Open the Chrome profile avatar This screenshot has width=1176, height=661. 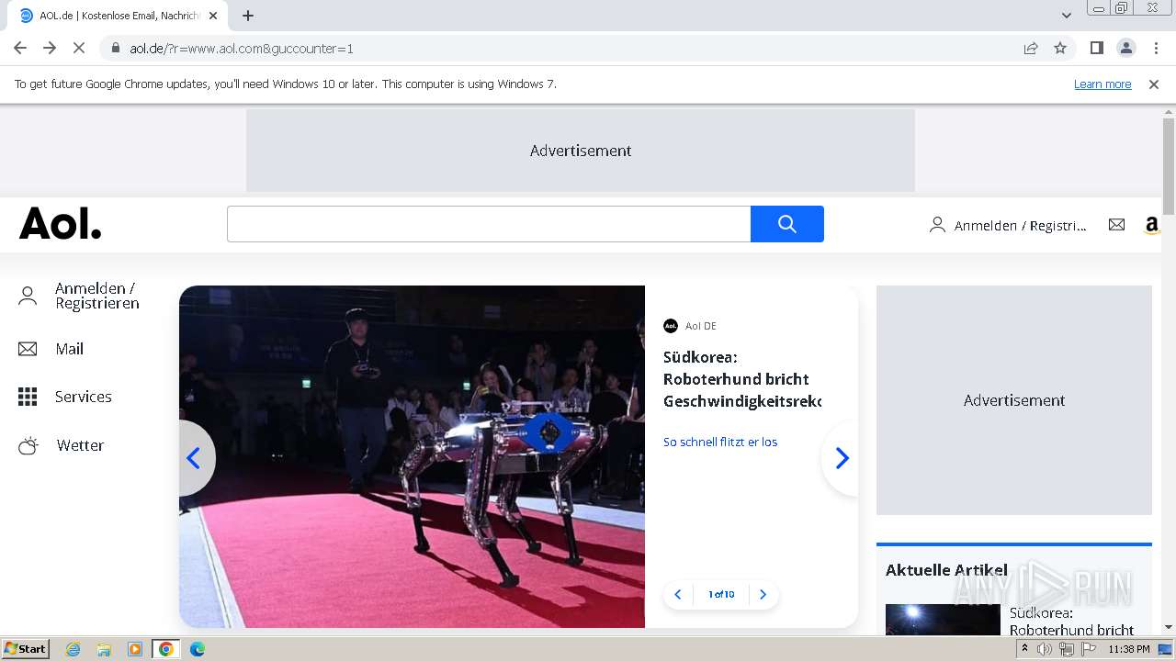tap(1125, 48)
